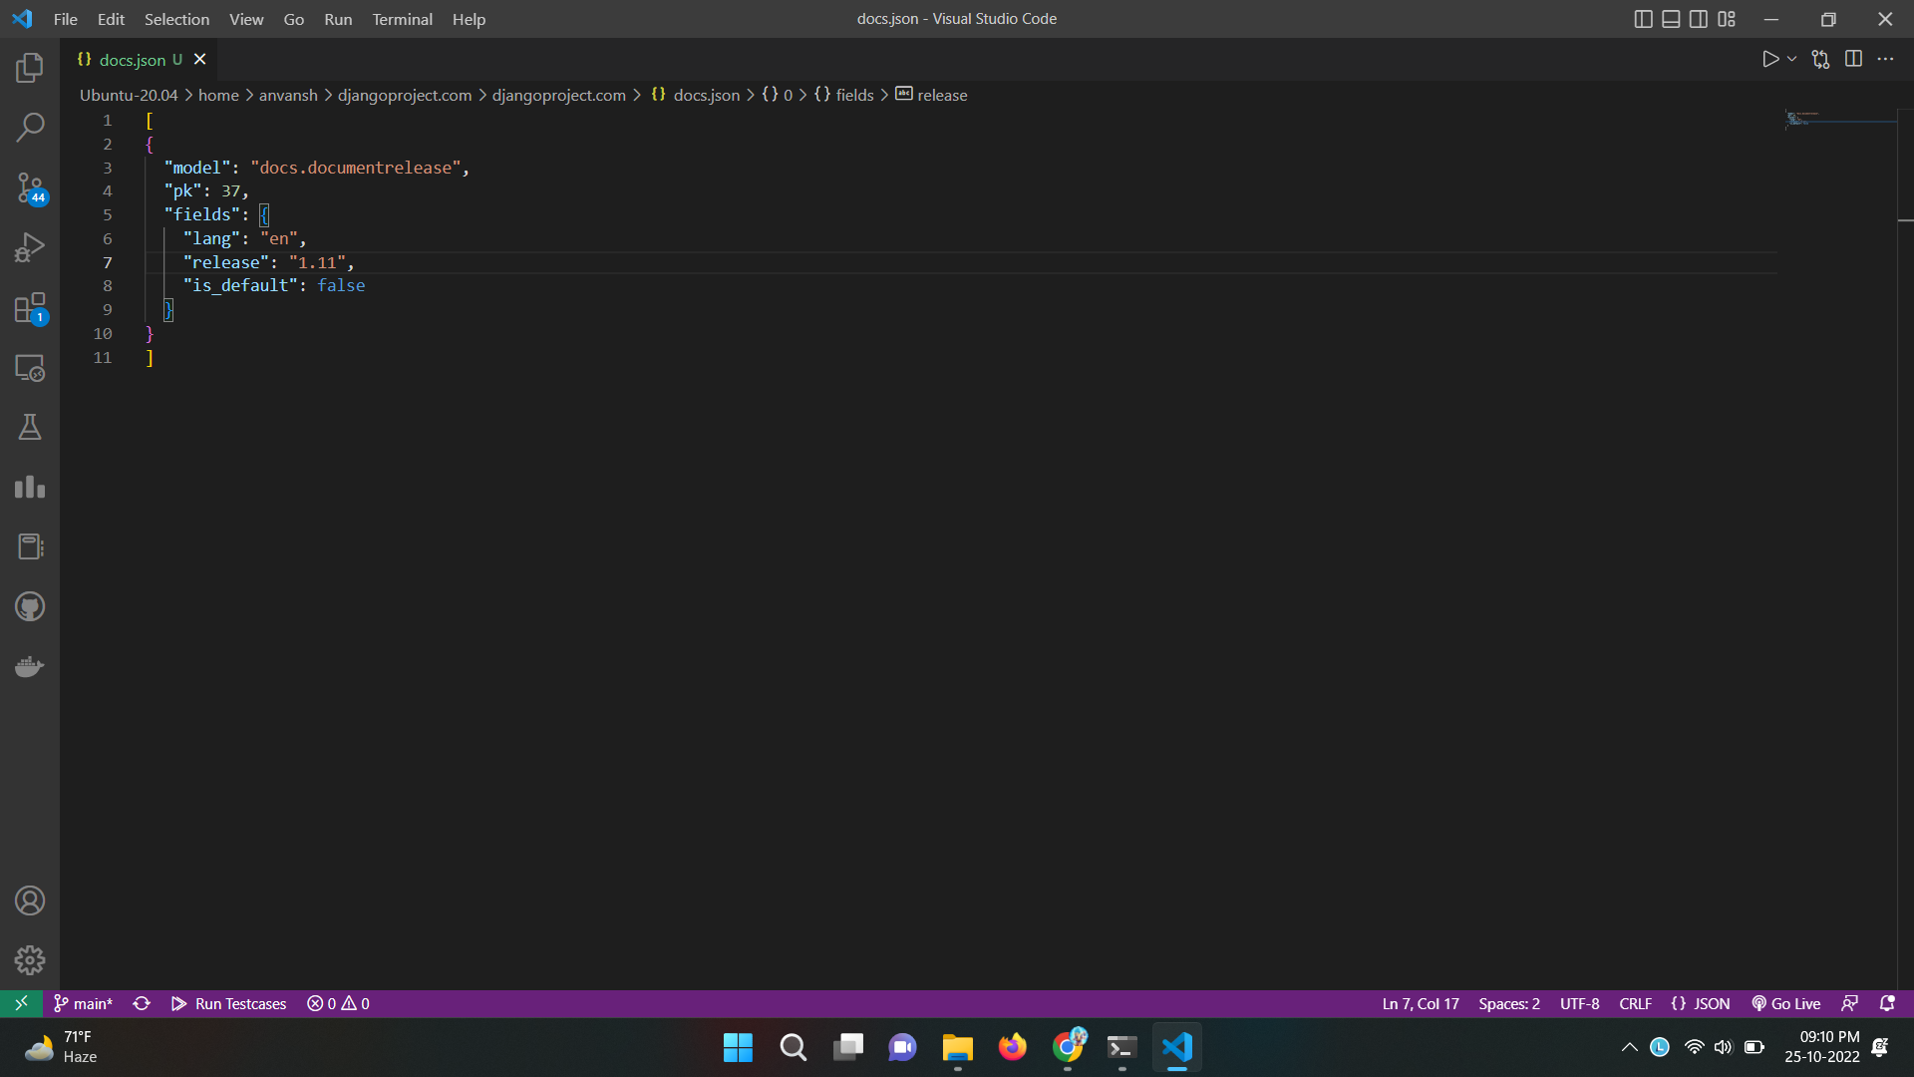Toggle the bottom panel visibility

pyautogui.click(x=1671, y=18)
